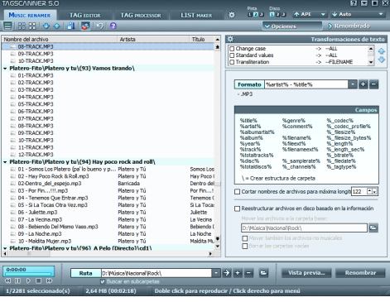Sort by Nombre del archivo column
Screen dimensions: 390x302
click(x=60, y=39)
